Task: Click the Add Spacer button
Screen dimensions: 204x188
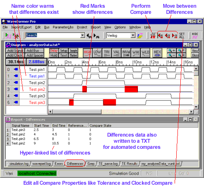Action: click(34, 55)
